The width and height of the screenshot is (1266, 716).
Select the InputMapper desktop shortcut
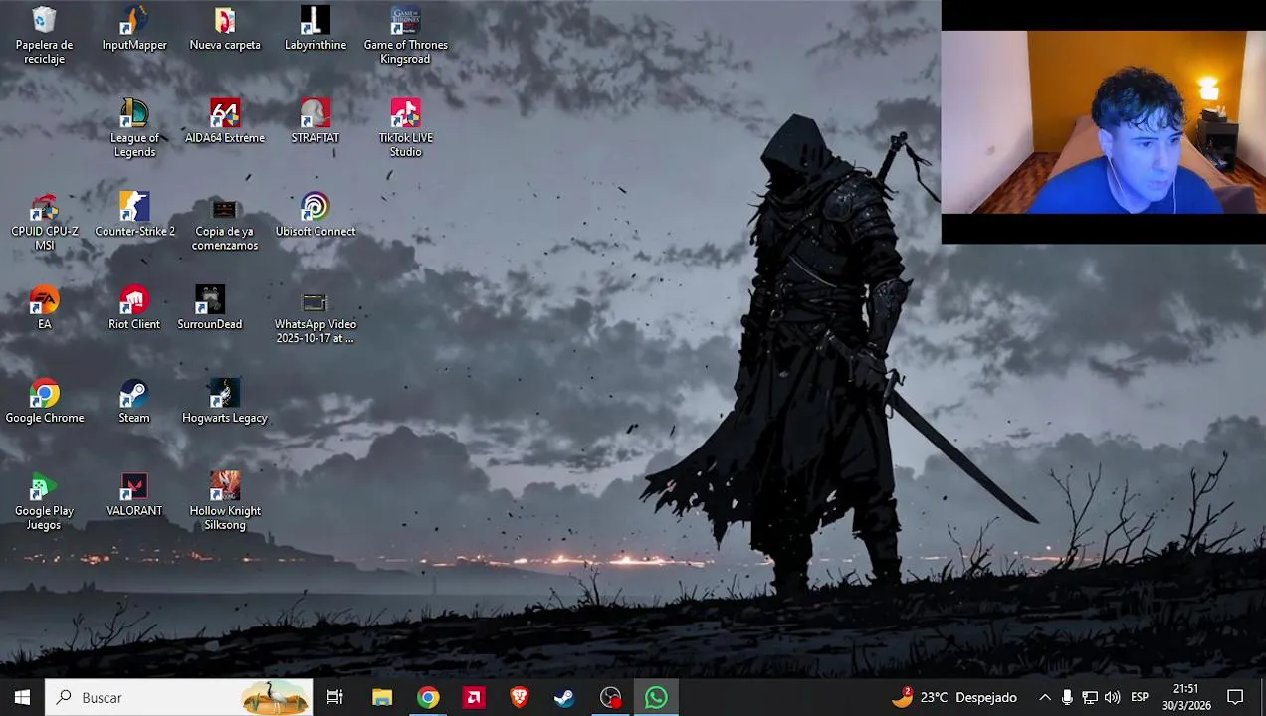click(134, 29)
